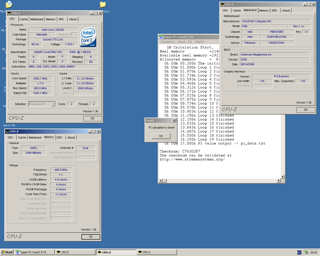This screenshot has height=256, width=320.
Task: Click the Core Speed value 3360.1 MHz
Action: [x=40, y=78]
